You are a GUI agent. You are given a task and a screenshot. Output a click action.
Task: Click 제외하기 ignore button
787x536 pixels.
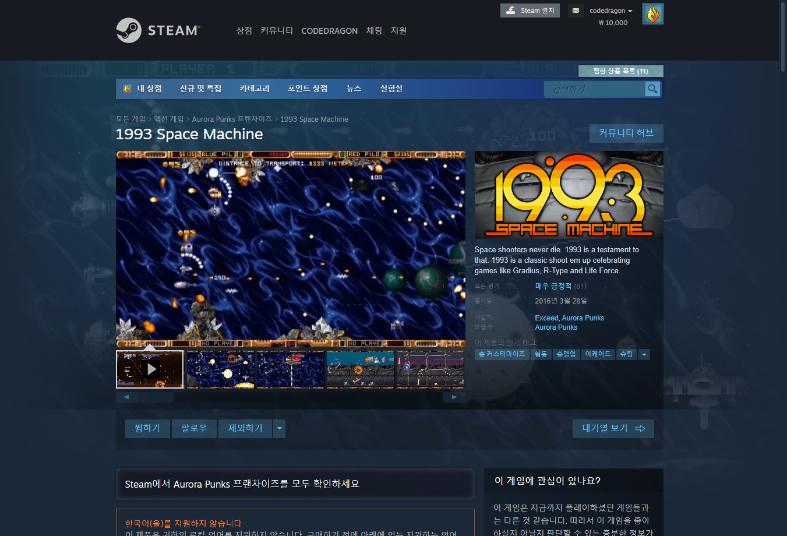(x=245, y=429)
